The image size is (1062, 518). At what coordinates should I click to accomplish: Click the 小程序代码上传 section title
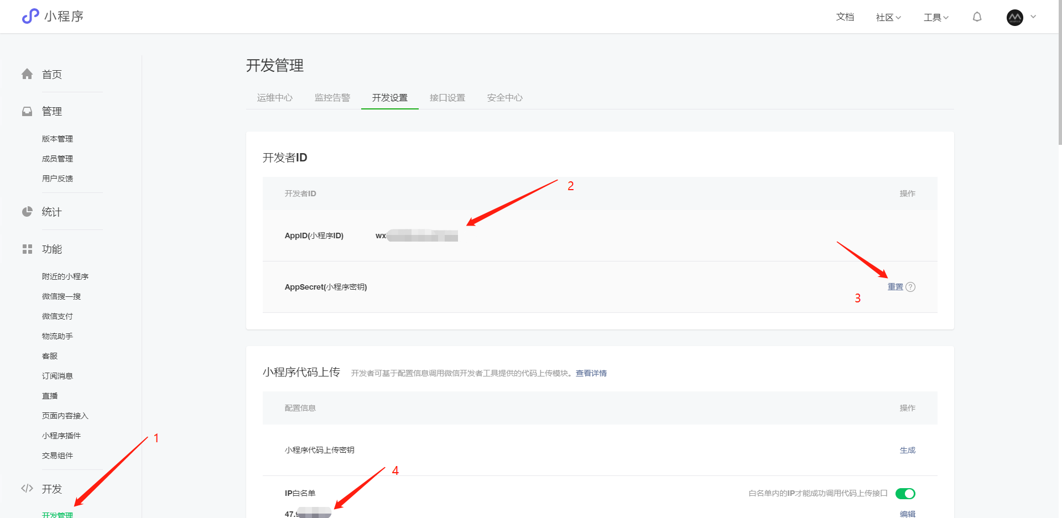coord(301,372)
